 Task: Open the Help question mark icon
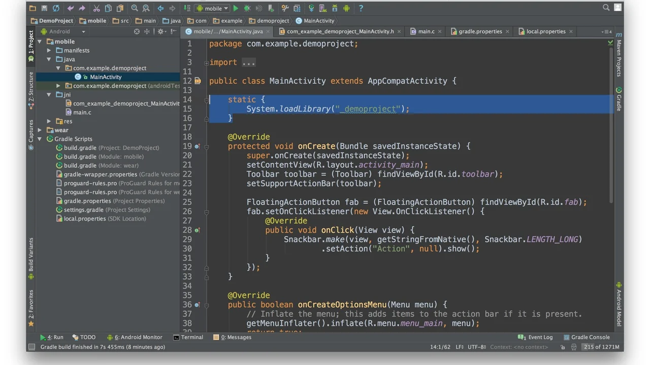coord(361,8)
